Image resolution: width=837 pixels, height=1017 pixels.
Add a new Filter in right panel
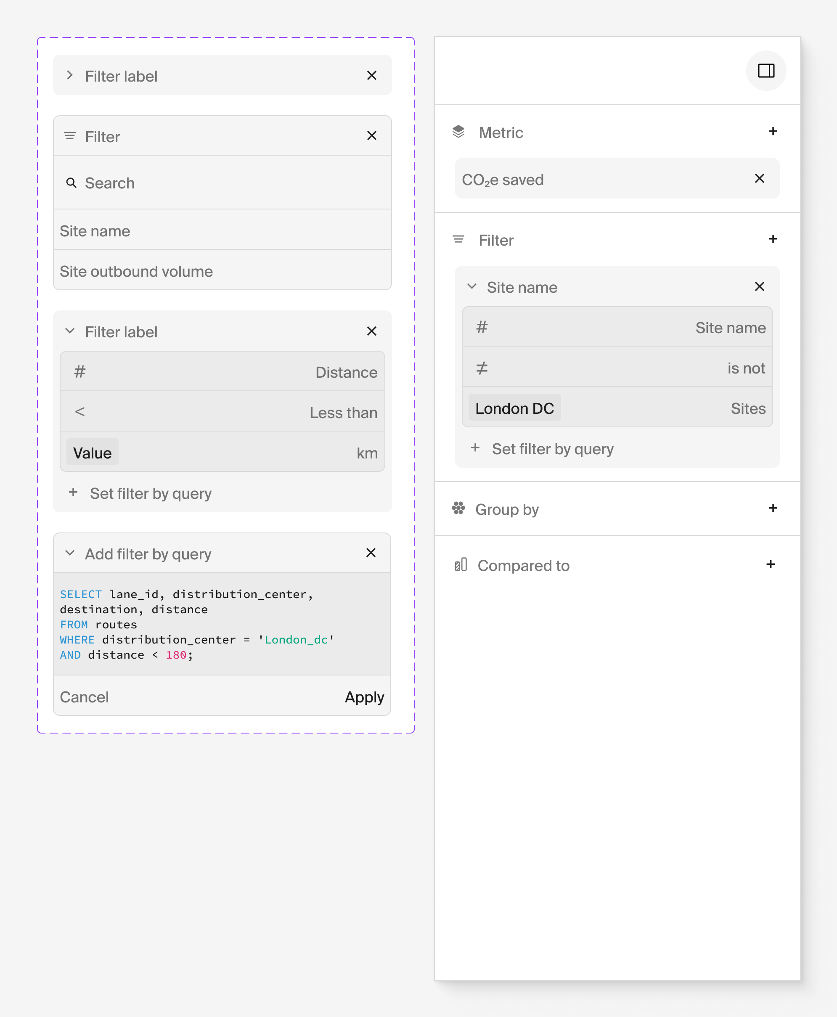(x=772, y=239)
